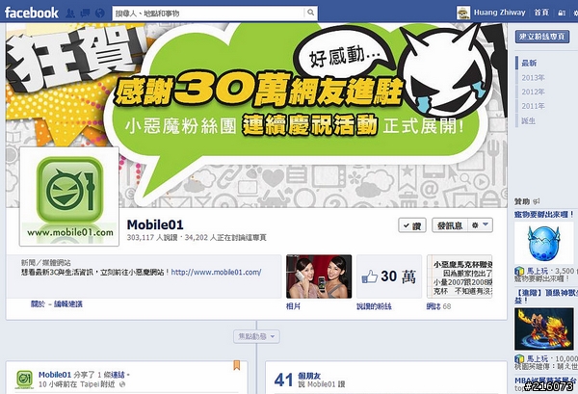Click the bookmark flag on Mobile01 post
This screenshot has width=578, height=394.
237,365
